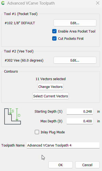The height and width of the screenshot is (171, 102).
Task: Cancel the toolpath dialog
Action: [x=87, y=165]
